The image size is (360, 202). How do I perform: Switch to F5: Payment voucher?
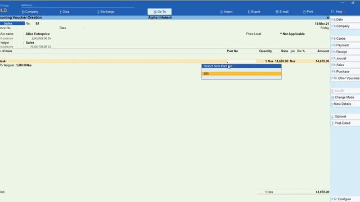[345, 45]
